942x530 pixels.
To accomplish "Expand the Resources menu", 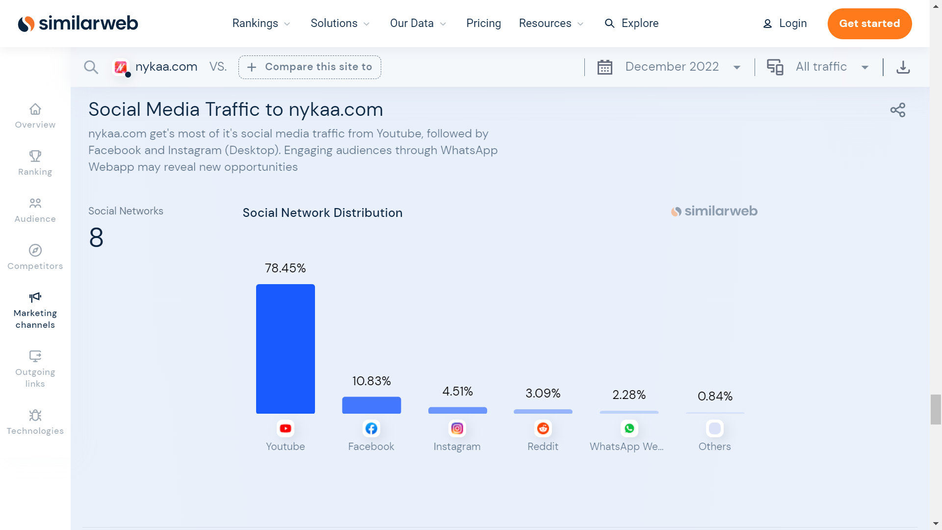I will click(x=551, y=24).
